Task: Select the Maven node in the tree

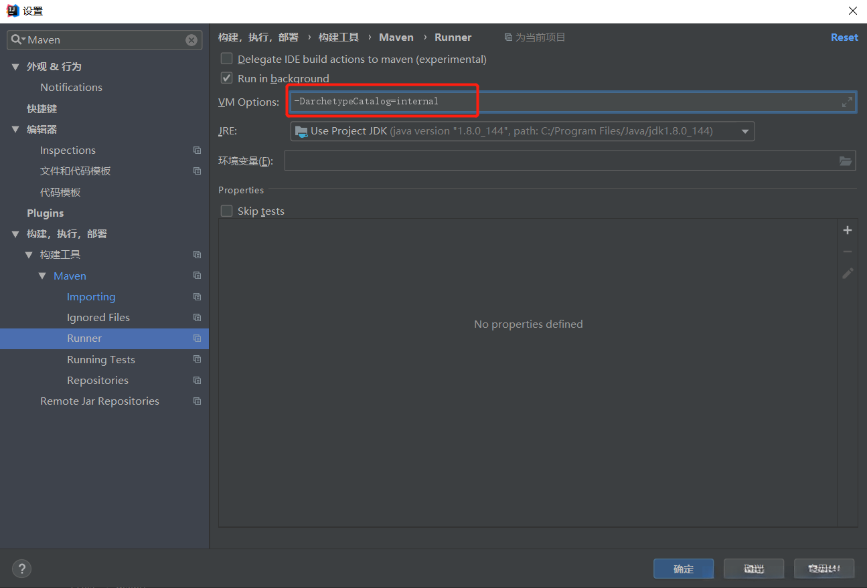Action: tap(70, 276)
